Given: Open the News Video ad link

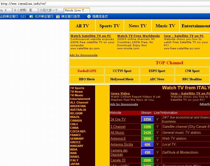Looking at the screenshot, I should (120, 94).
